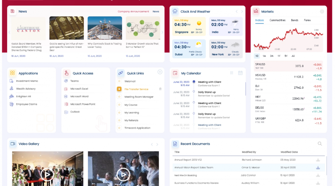Open the Timecard Application link
The image size is (335, 186).
pos(137,128)
